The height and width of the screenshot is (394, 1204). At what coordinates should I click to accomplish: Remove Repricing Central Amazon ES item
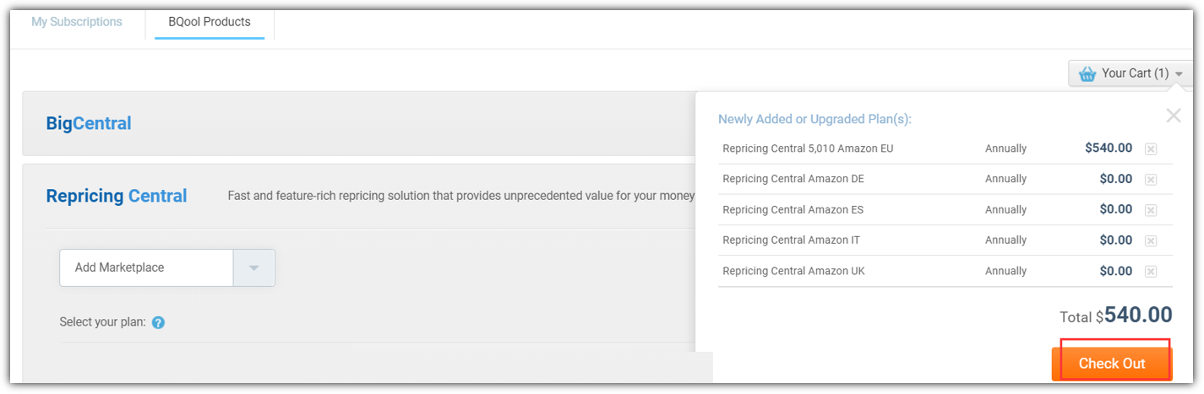coord(1151,210)
